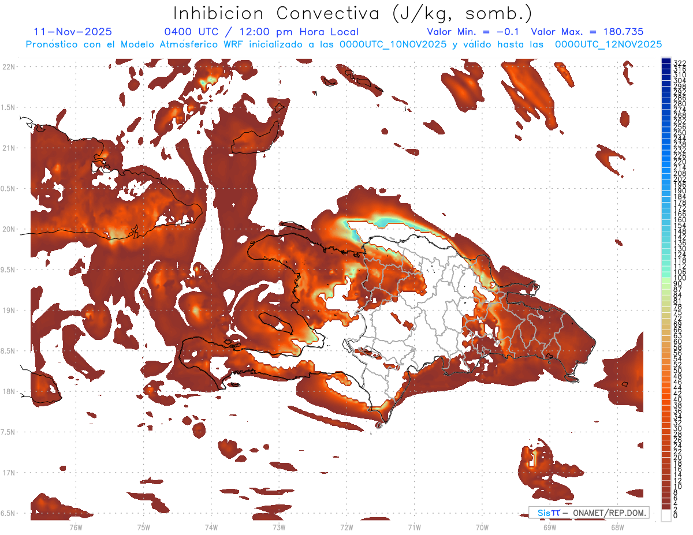
Task: Click the colorbar value 220
Action: pyautogui.click(x=680, y=162)
